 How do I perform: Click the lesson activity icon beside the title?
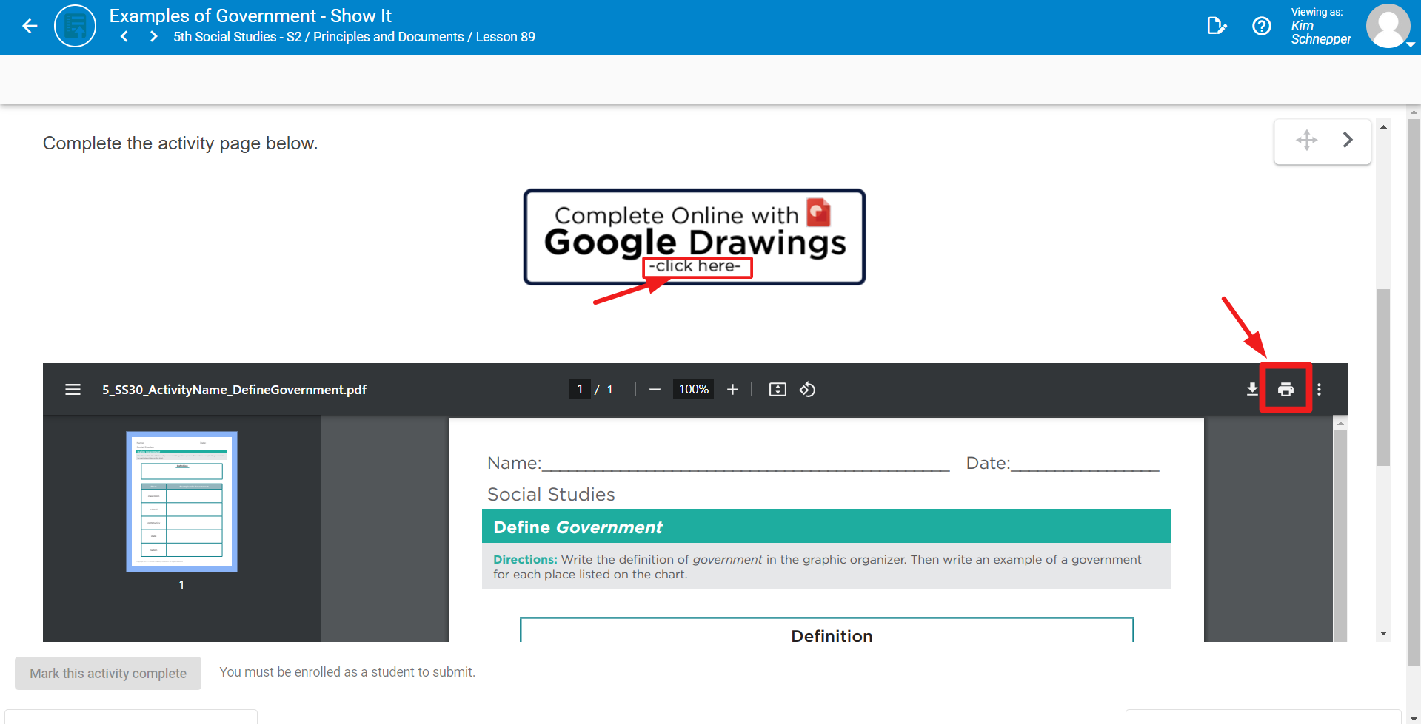(x=75, y=26)
